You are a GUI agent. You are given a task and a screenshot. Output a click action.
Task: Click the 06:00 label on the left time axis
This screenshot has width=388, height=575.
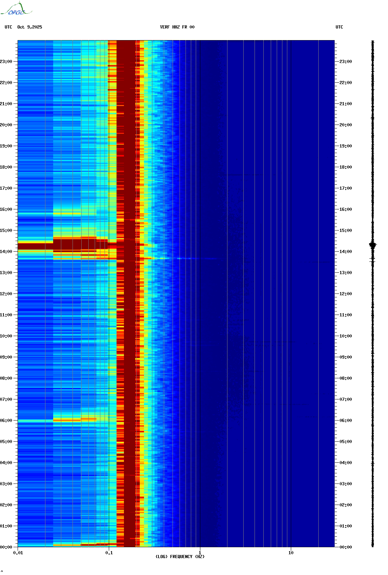6,421
